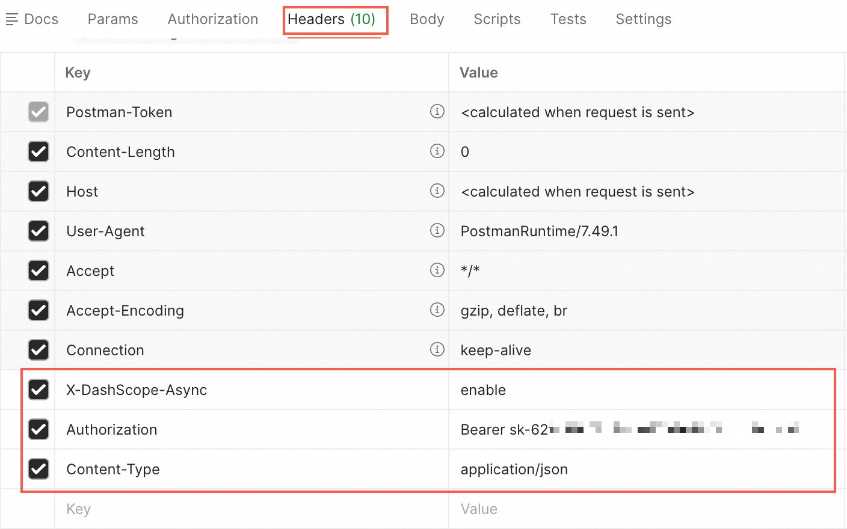Click the Docs icon
The height and width of the screenshot is (529, 847).
[12, 20]
